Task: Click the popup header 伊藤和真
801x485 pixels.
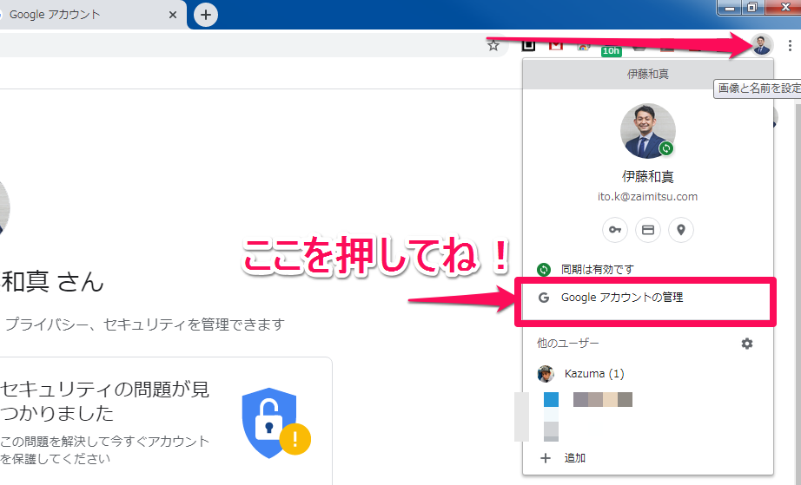Action: (648, 74)
